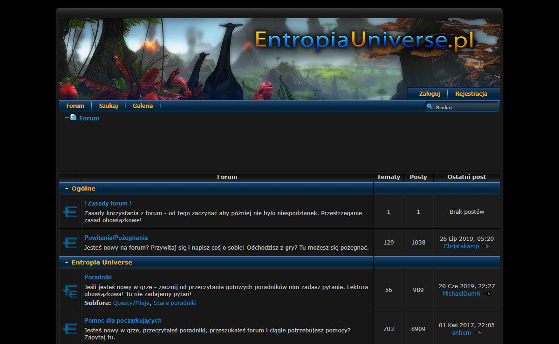Click the Brak postów text
This screenshot has width=559, height=344.
tap(467, 212)
